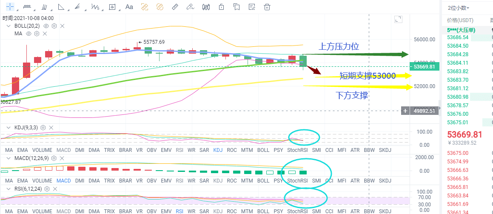This screenshot has width=493, height=214.
Task: Click the first orange dashed ruler icon
Action: (145, 7)
